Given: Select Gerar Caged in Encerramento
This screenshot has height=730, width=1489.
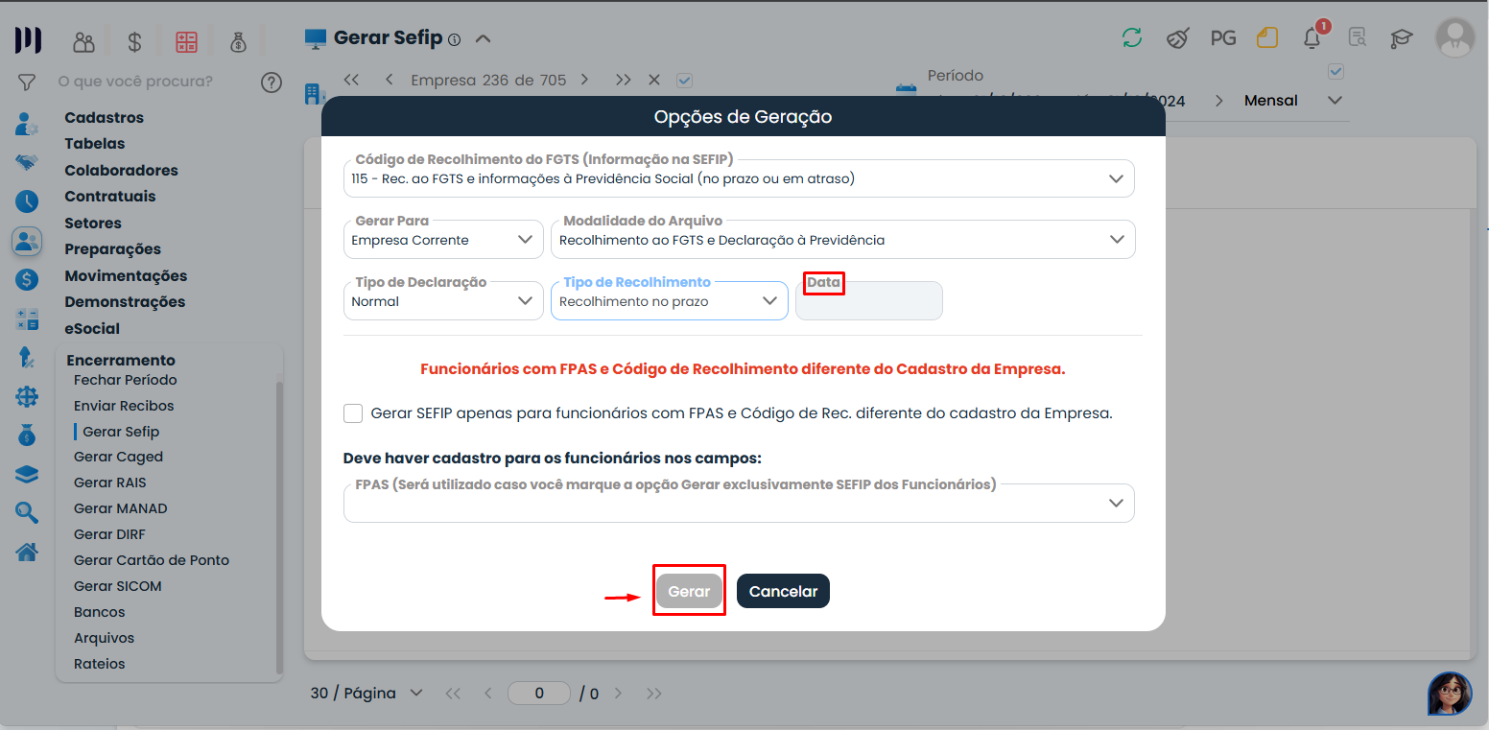Looking at the screenshot, I should tap(118, 457).
